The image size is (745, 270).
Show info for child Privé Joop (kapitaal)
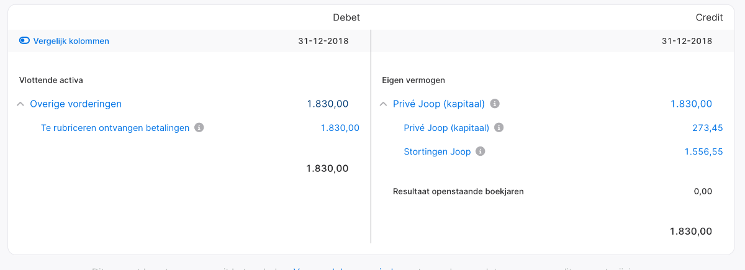point(499,127)
